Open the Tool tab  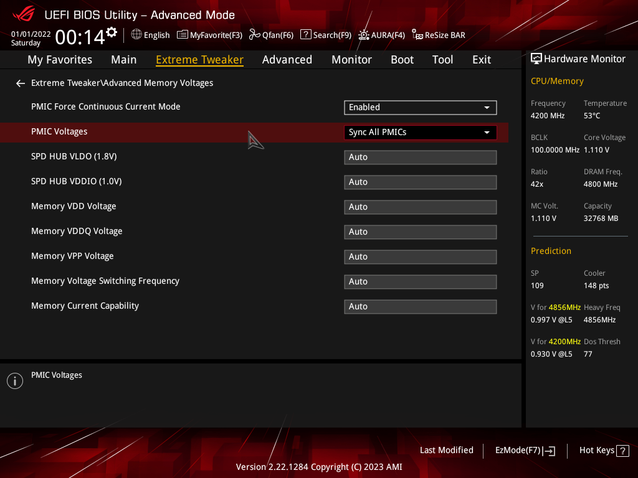[x=443, y=60]
